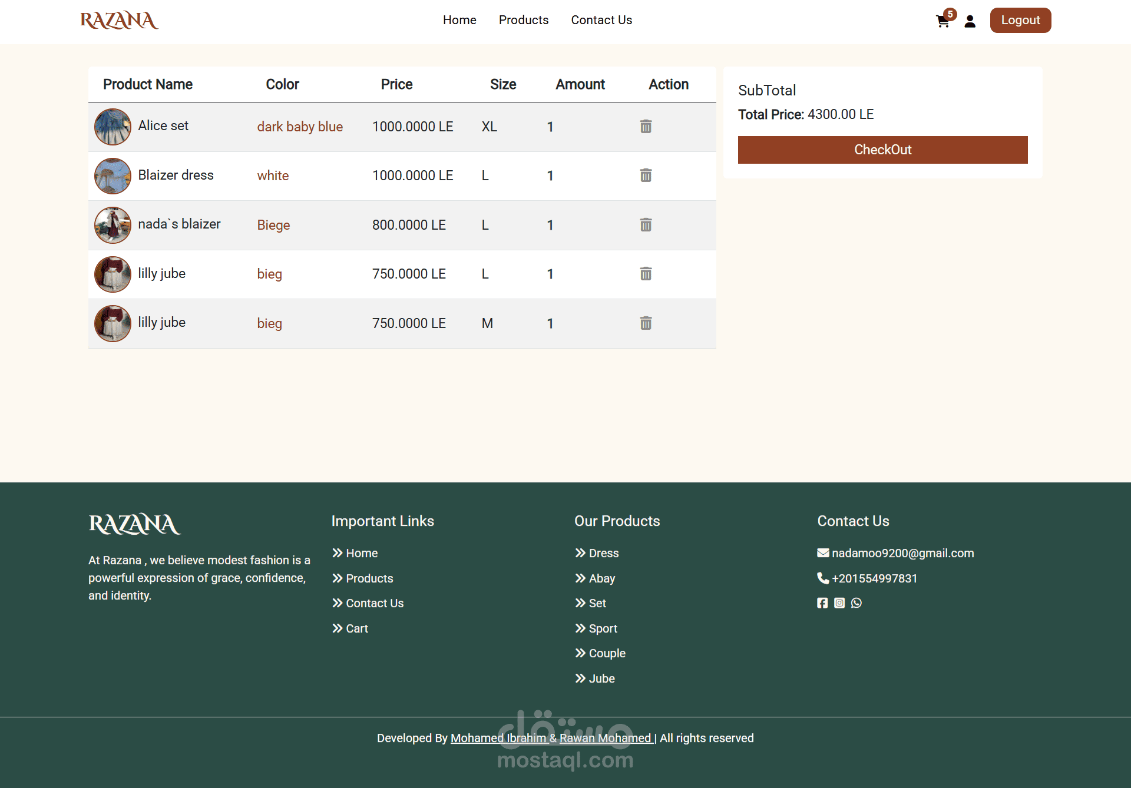Click the RAZANA logo in header
Viewport: 1131px width, 788px height.
tap(119, 21)
